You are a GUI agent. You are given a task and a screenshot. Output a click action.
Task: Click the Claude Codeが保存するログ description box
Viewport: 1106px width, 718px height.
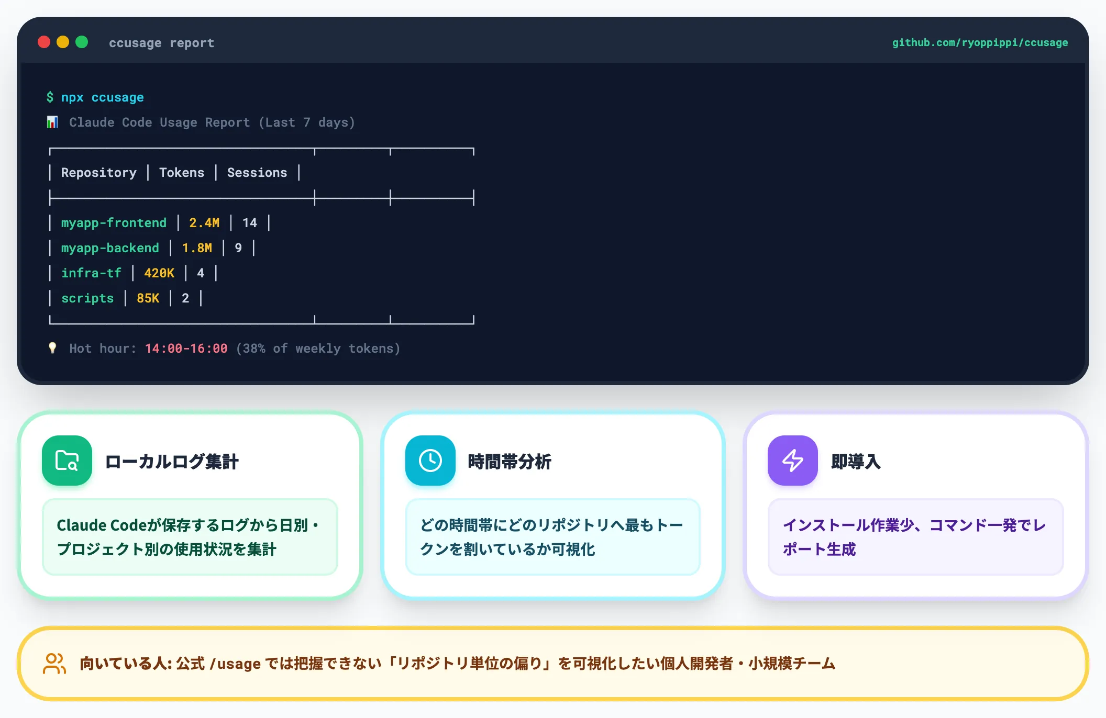pyautogui.click(x=190, y=537)
